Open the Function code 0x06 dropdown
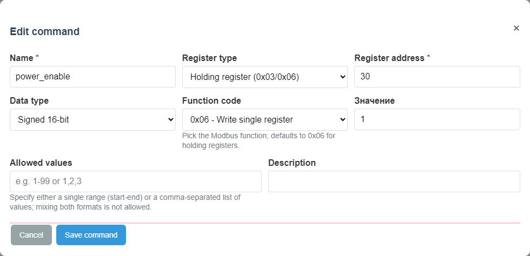 (x=264, y=119)
